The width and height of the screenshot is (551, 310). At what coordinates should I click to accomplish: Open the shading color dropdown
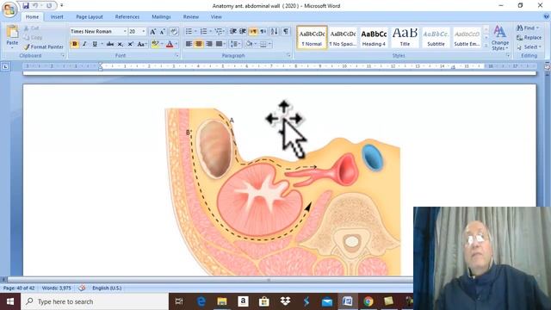(x=255, y=44)
